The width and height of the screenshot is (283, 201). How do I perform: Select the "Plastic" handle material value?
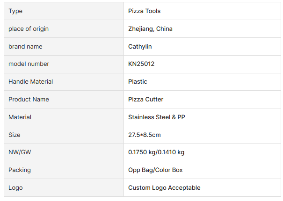click(138, 82)
